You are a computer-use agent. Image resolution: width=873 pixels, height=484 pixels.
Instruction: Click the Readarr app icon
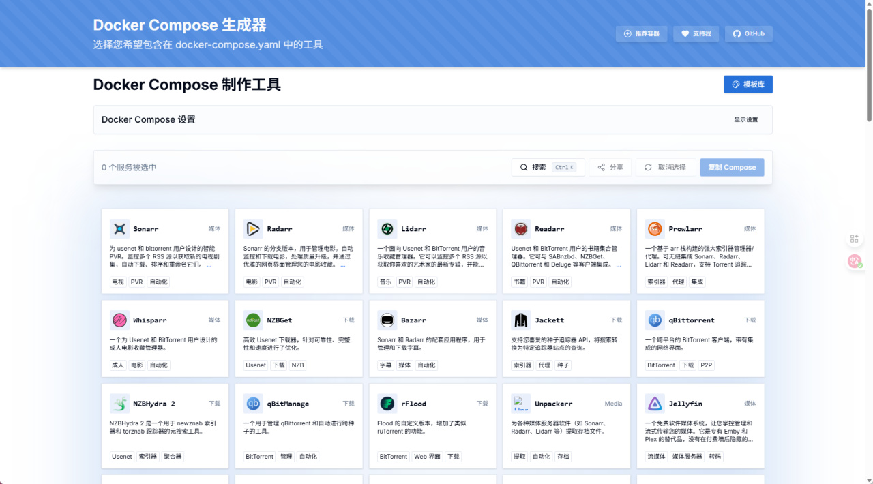pos(521,228)
